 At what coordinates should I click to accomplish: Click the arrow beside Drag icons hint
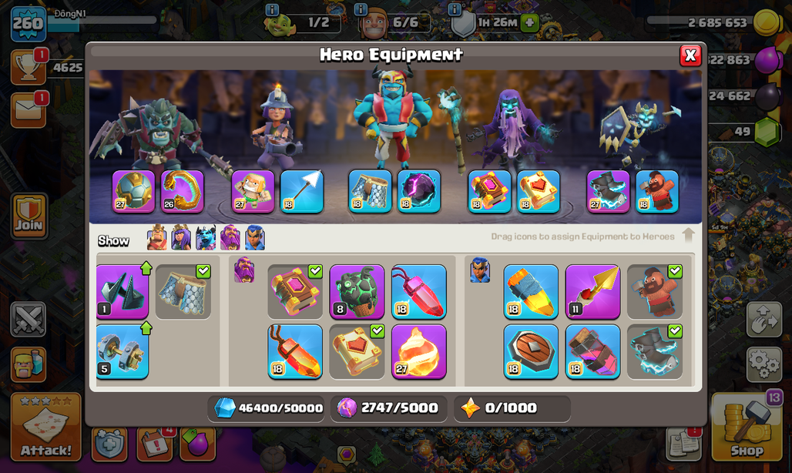pos(688,235)
